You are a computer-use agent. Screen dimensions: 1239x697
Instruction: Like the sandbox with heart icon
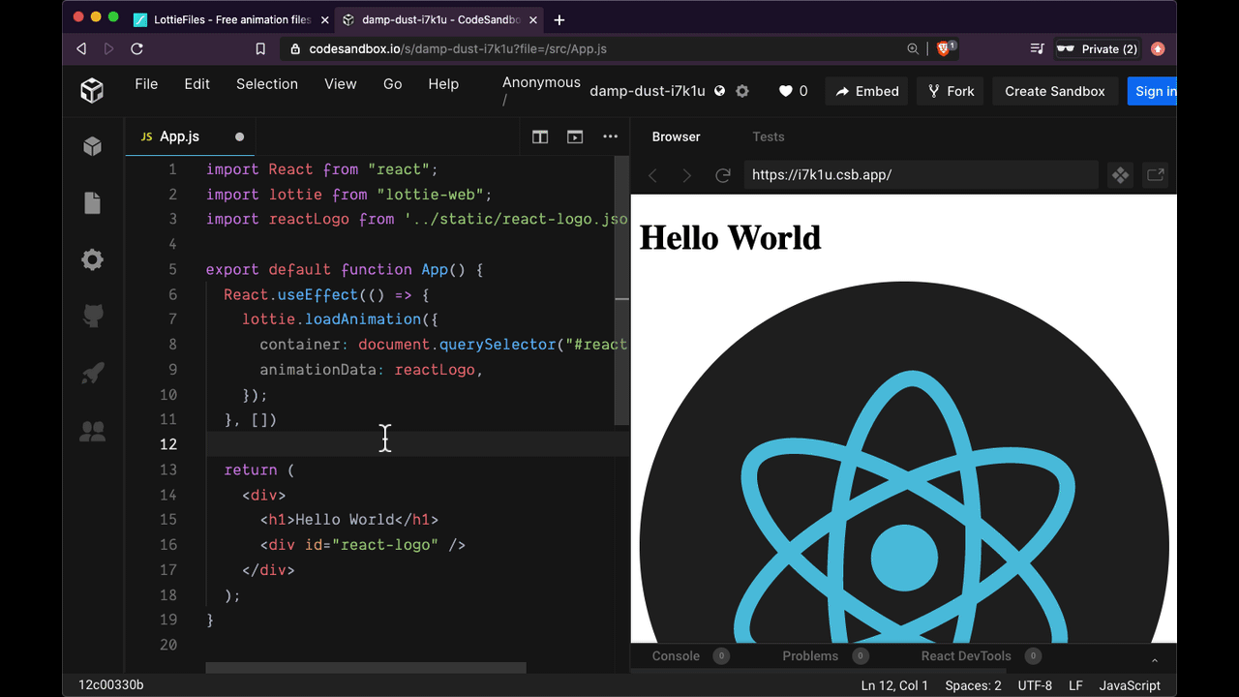tap(786, 91)
